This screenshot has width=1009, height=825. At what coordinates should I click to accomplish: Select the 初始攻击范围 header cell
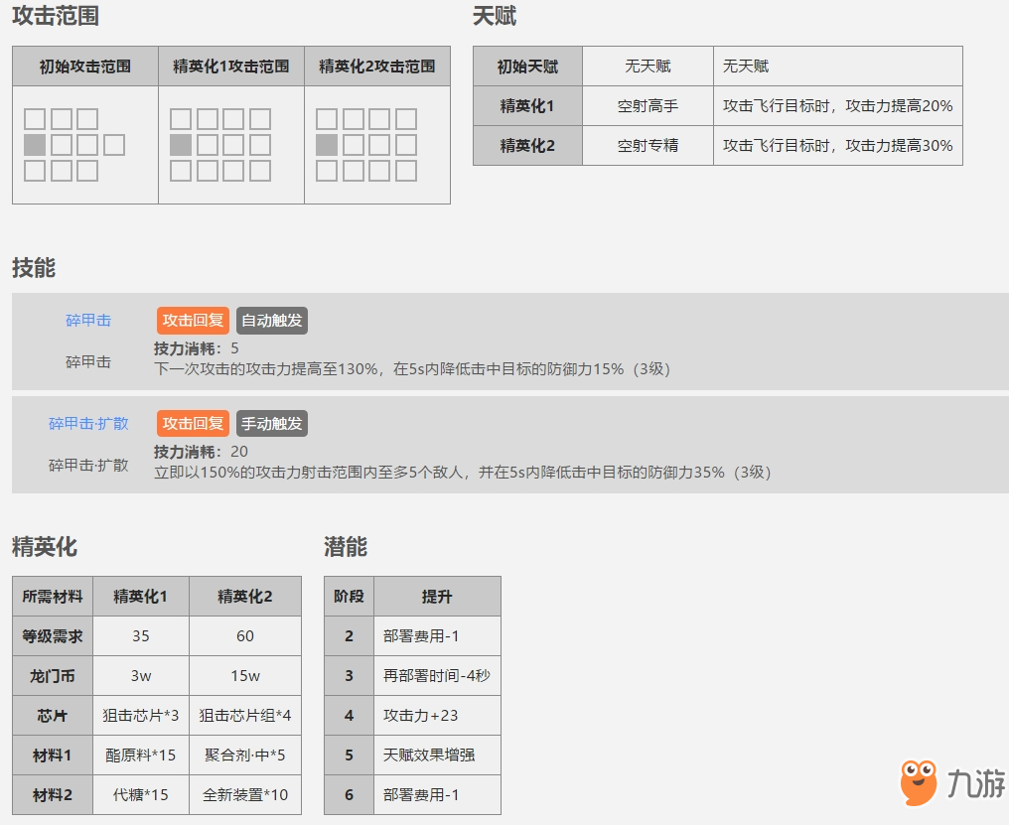click(85, 67)
